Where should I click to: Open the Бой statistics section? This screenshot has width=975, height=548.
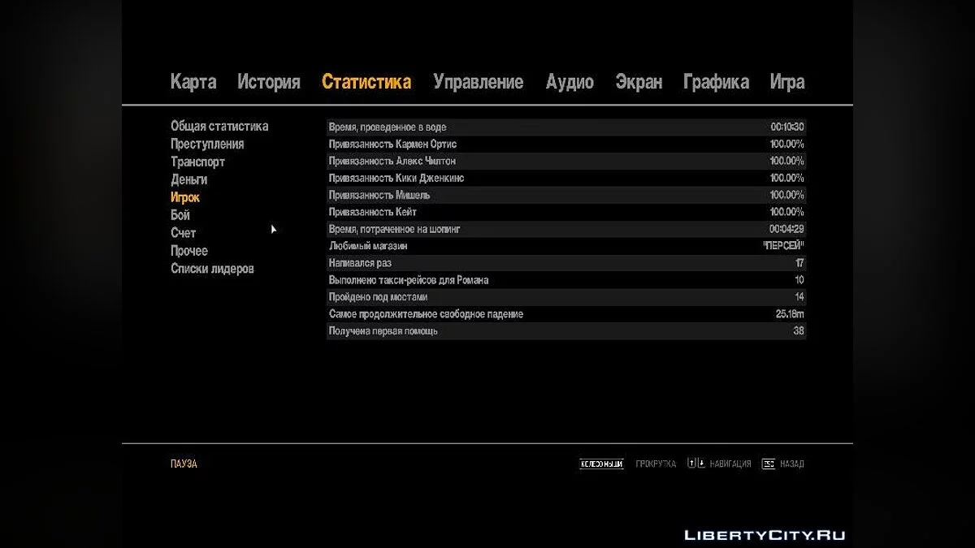pyautogui.click(x=180, y=214)
